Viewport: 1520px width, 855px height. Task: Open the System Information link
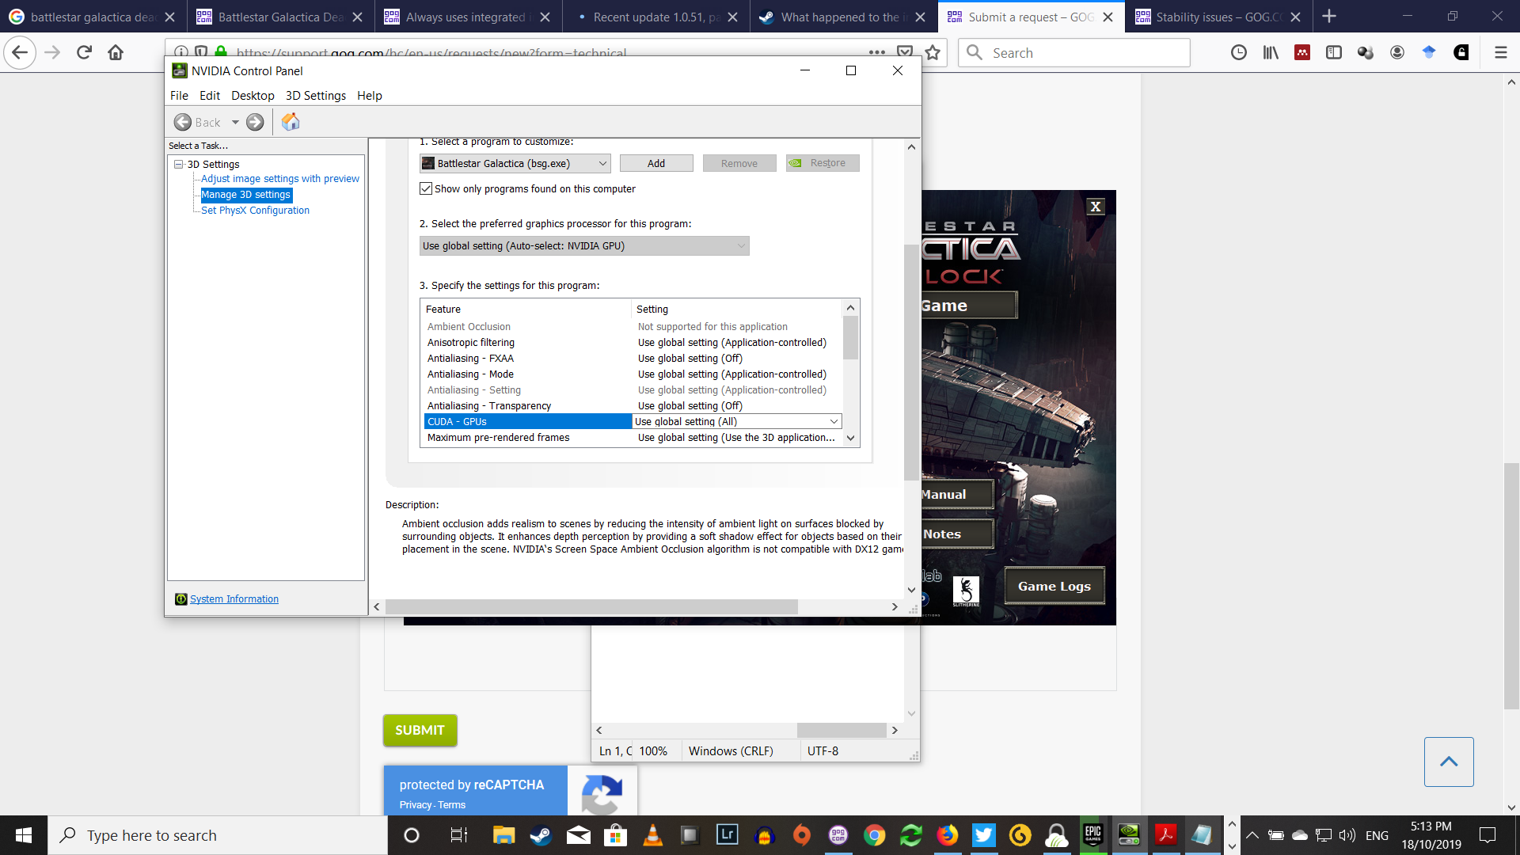tap(234, 599)
